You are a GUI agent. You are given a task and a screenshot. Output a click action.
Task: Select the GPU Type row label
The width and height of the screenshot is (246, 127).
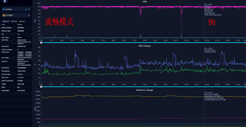coord(5,58)
